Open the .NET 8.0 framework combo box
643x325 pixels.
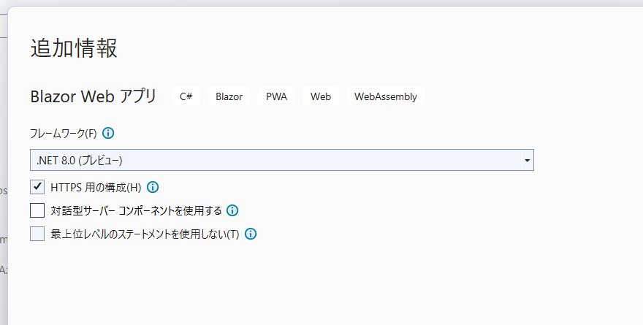pyautogui.click(x=282, y=160)
